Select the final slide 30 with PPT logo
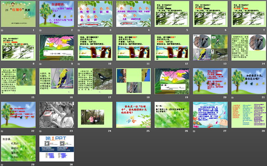The image size is (267, 166). 57,148
